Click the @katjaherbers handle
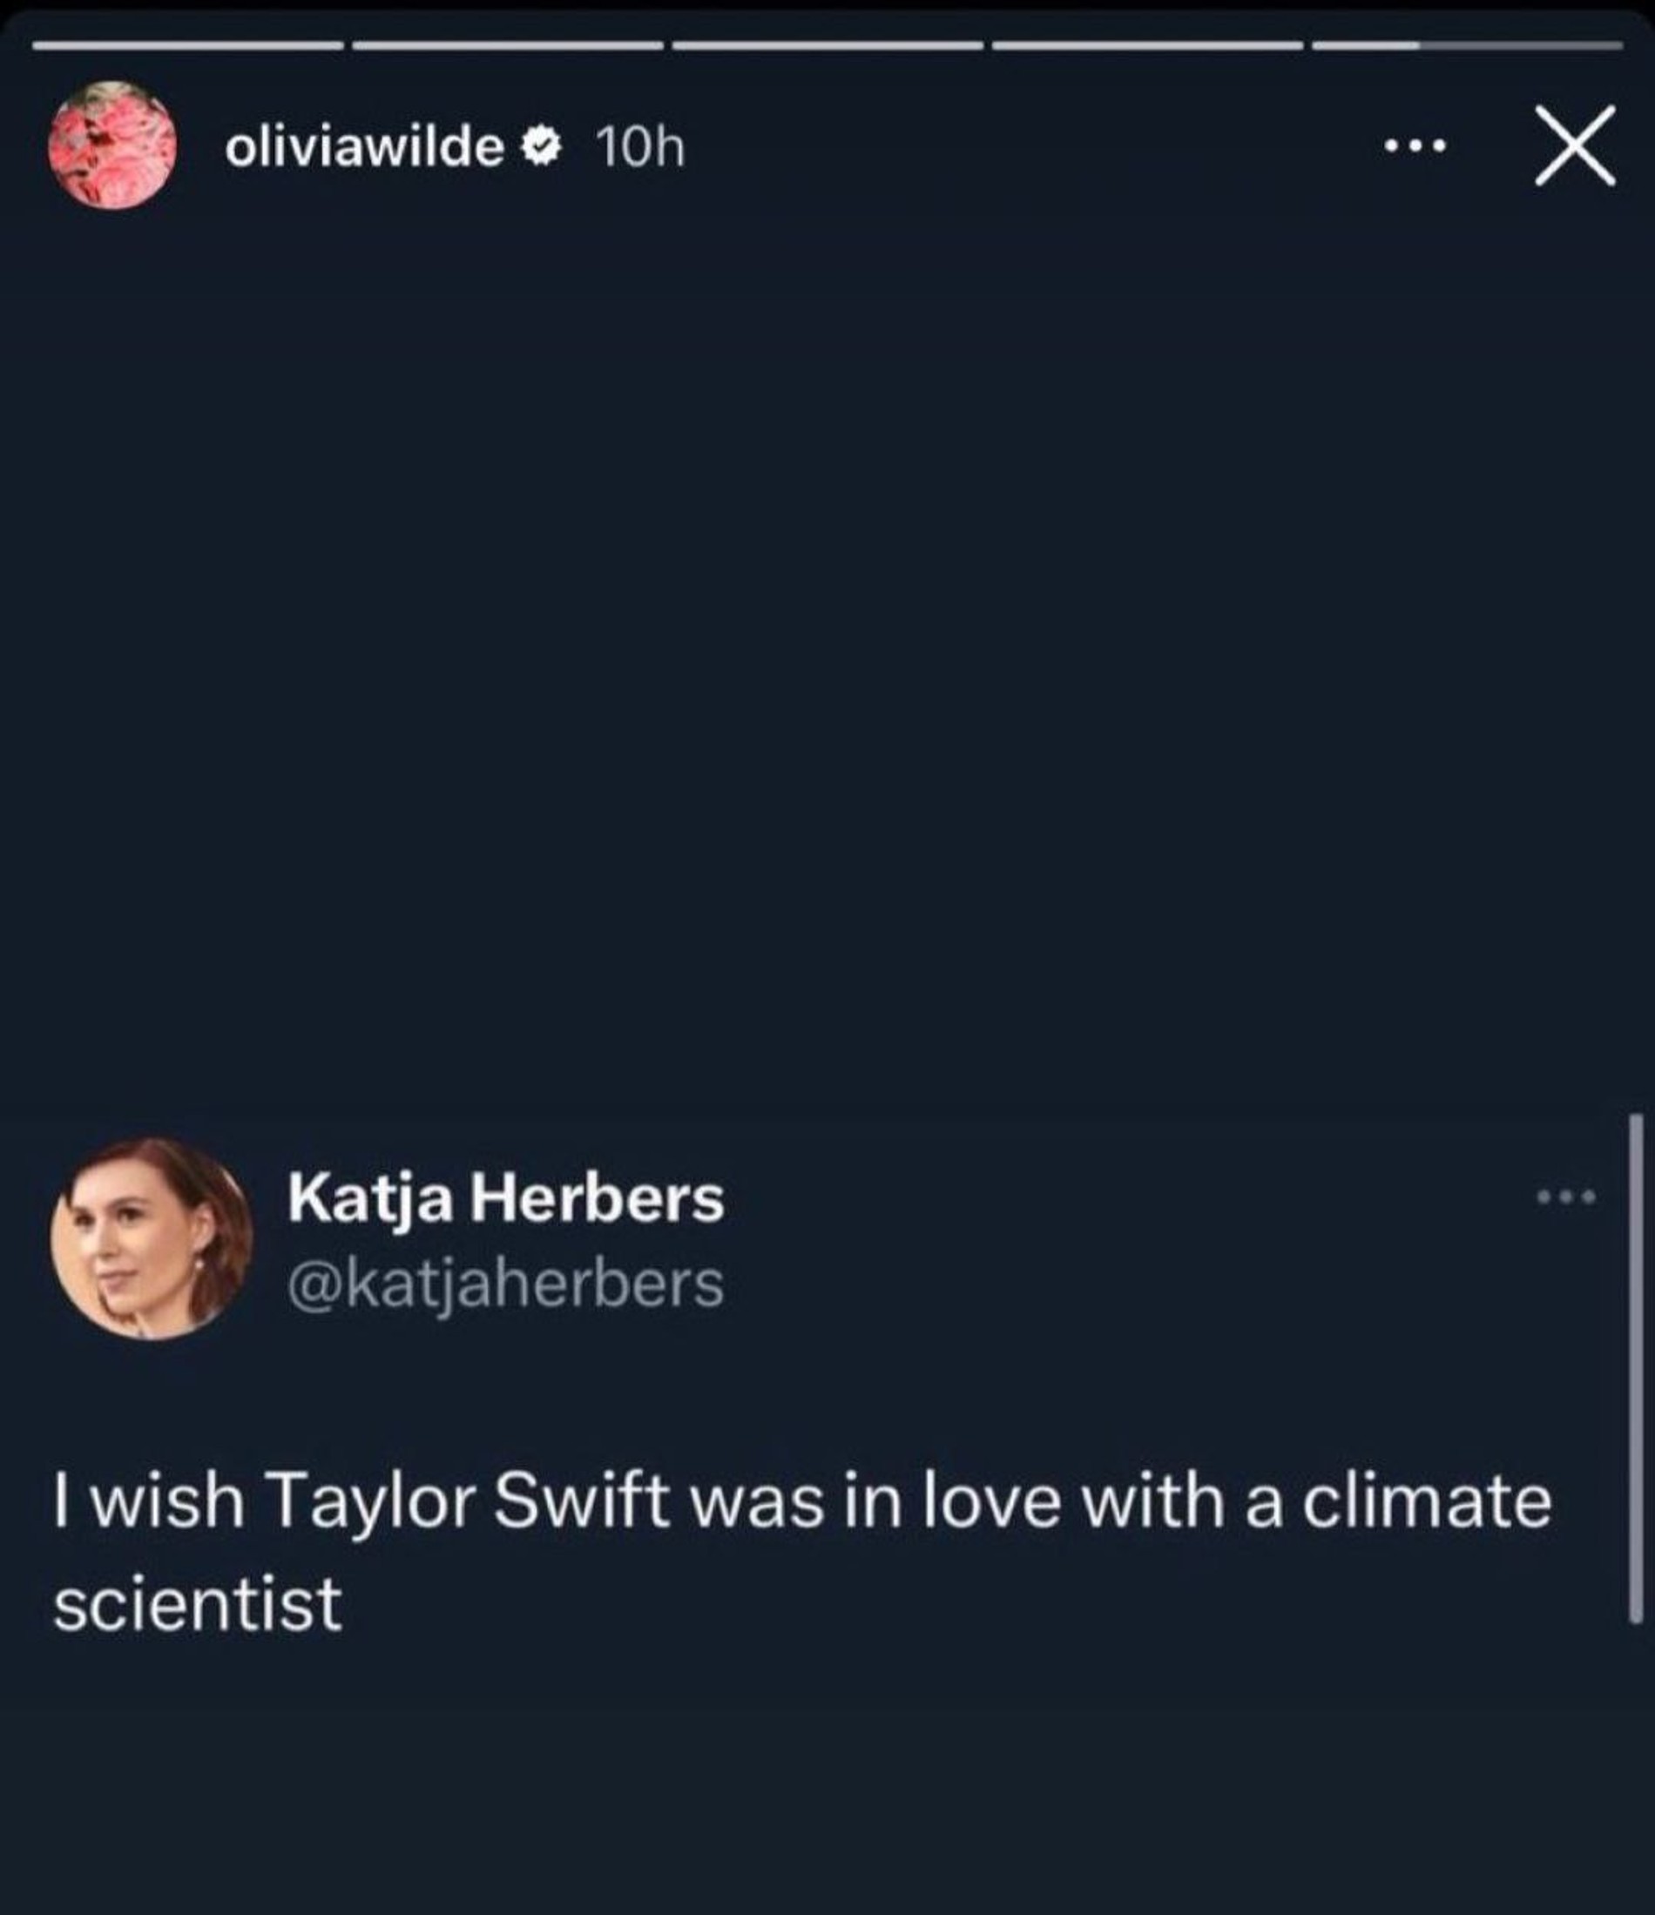The image size is (1655, 1915). tap(506, 1284)
